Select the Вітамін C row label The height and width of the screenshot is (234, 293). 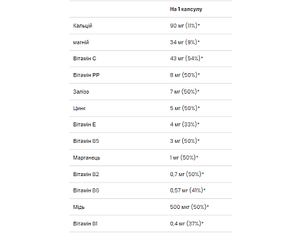point(84,58)
